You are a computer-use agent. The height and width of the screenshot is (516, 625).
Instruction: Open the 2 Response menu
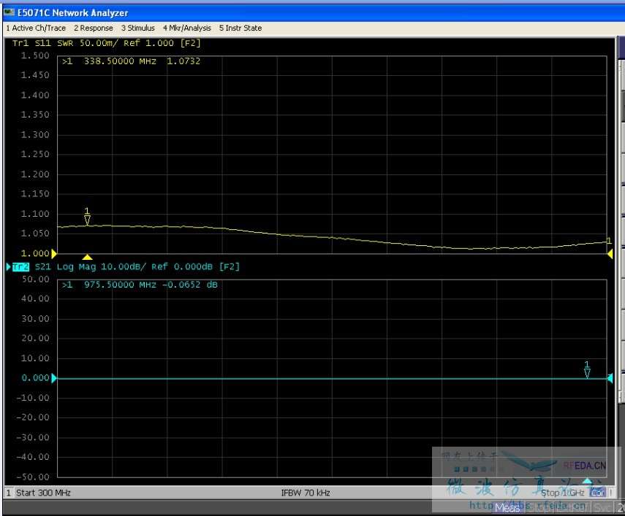[x=94, y=28]
